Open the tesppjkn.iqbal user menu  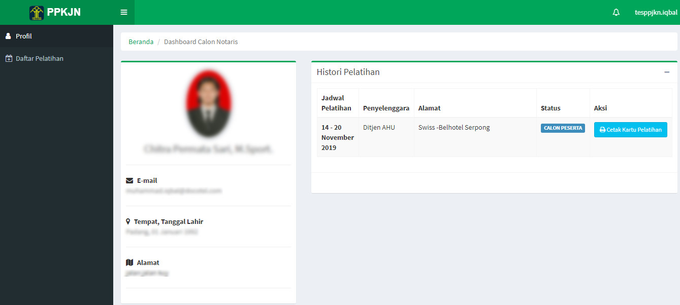(656, 13)
